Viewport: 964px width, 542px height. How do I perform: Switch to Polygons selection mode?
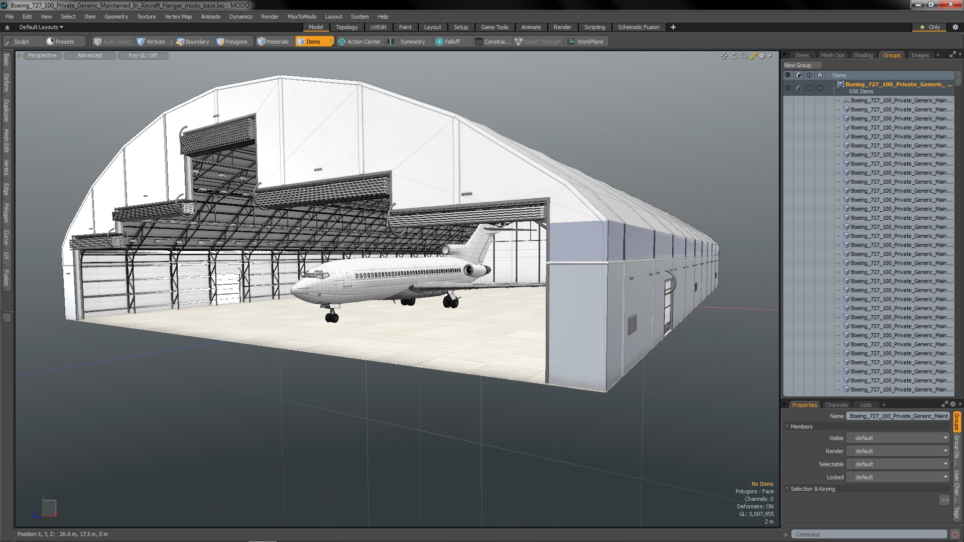point(232,42)
